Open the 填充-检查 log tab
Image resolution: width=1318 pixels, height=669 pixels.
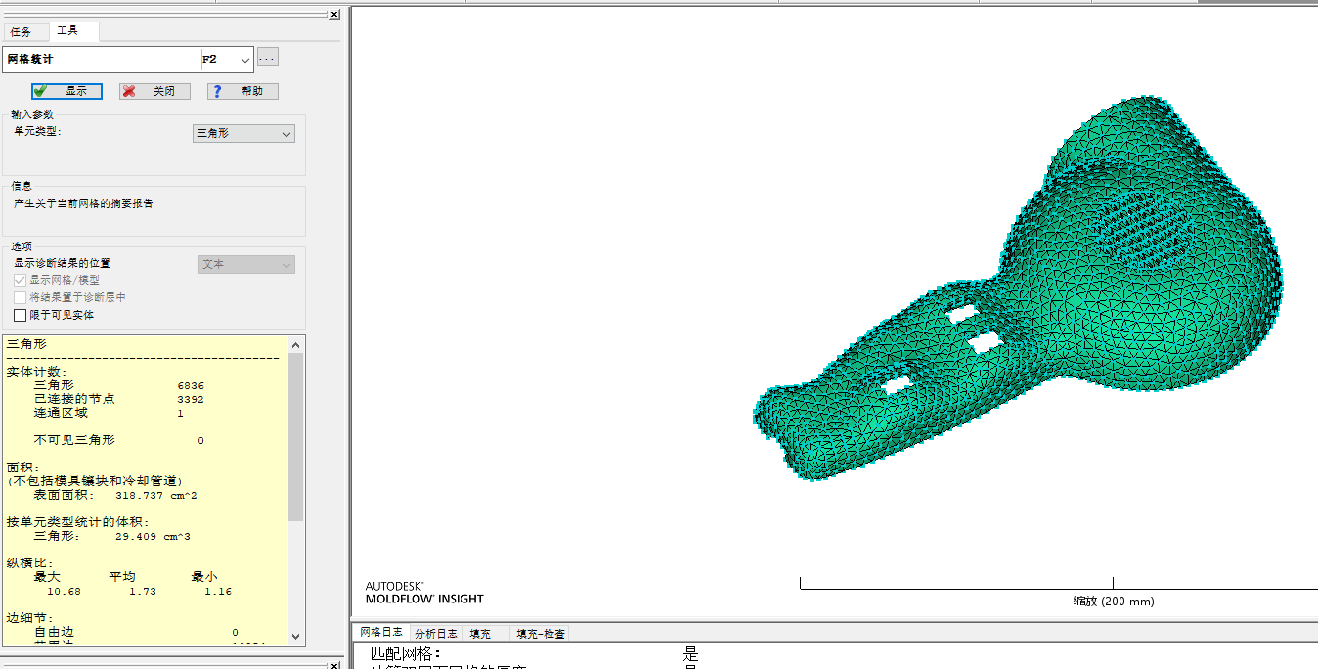[x=540, y=634]
